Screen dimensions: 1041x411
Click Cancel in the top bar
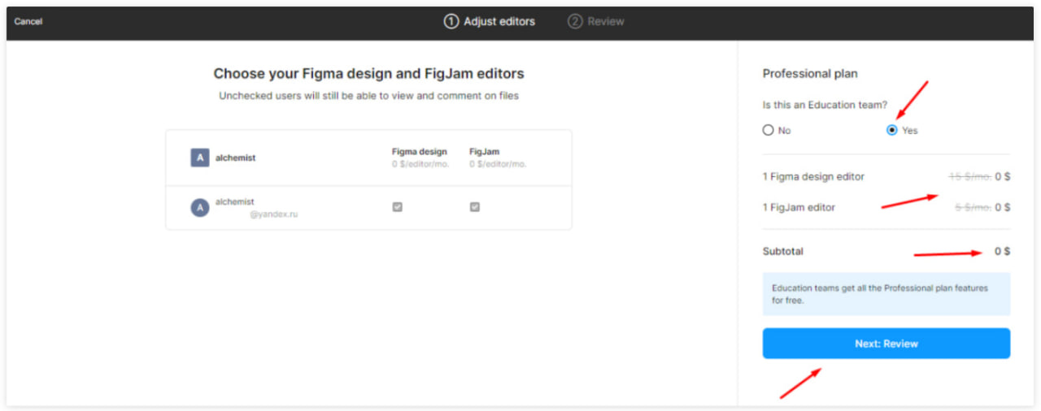coord(28,22)
